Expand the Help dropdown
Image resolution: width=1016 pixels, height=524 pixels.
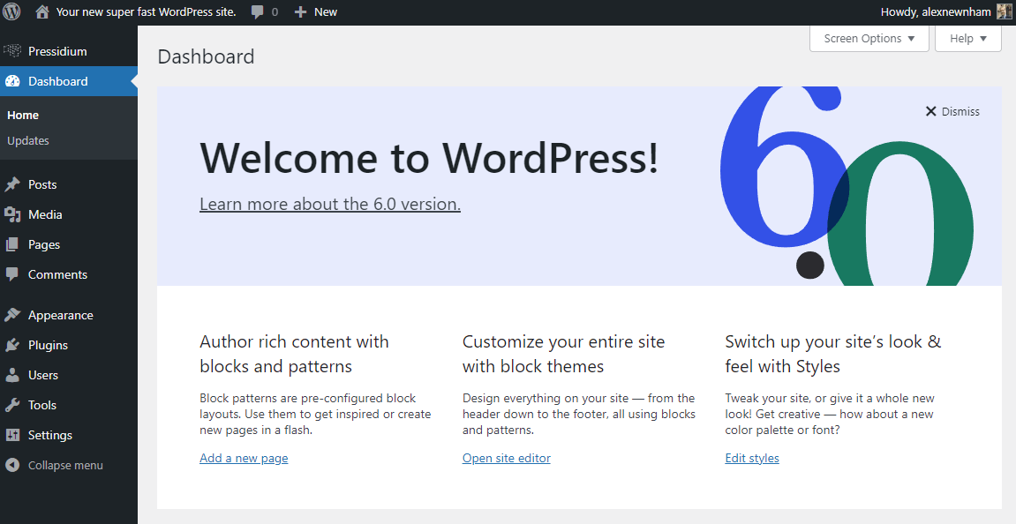[x=968, y=39]
